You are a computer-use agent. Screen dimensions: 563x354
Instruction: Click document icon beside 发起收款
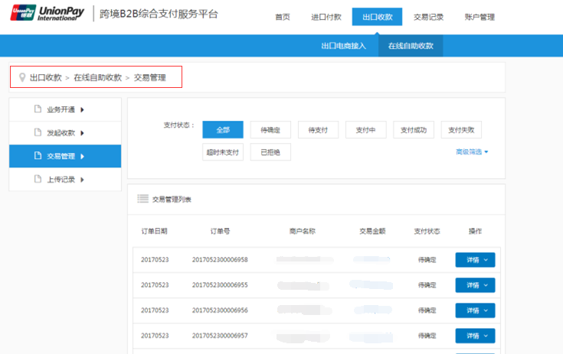click(37, 132)
